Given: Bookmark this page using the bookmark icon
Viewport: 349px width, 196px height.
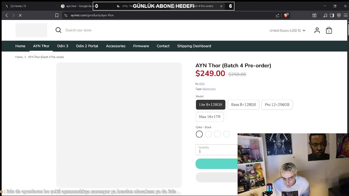Looking at the screenshot, I should coord(57,15).
